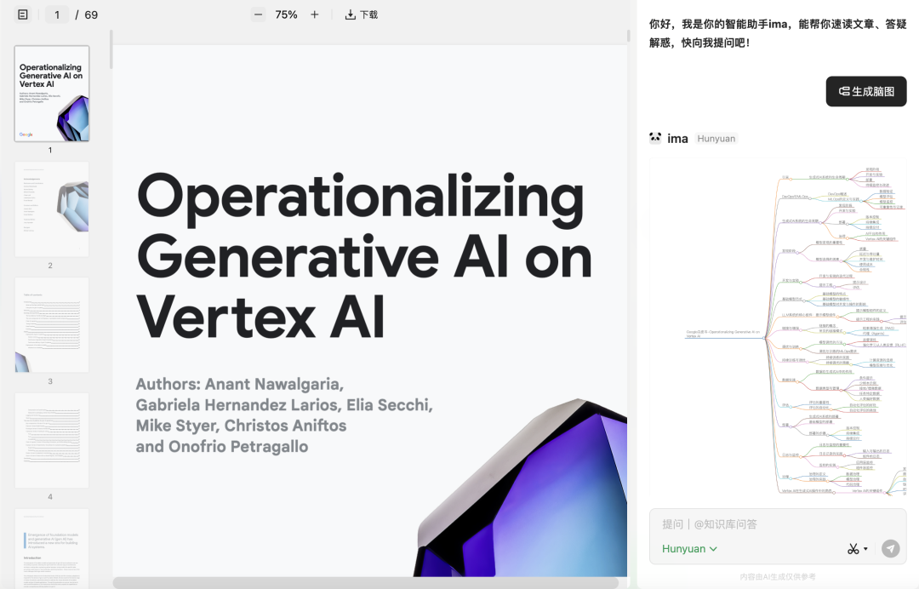Expand the arrow beside the scissors icon
This screenshot has width=919, height=589.
point(865,549)
